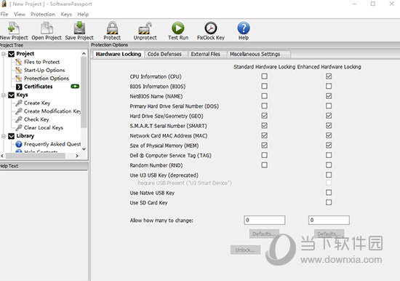This screenshot has height=281, width=400.
Task: Click the New Project toolbar icon
Action: pyautogui.click(x=14, y=28)
